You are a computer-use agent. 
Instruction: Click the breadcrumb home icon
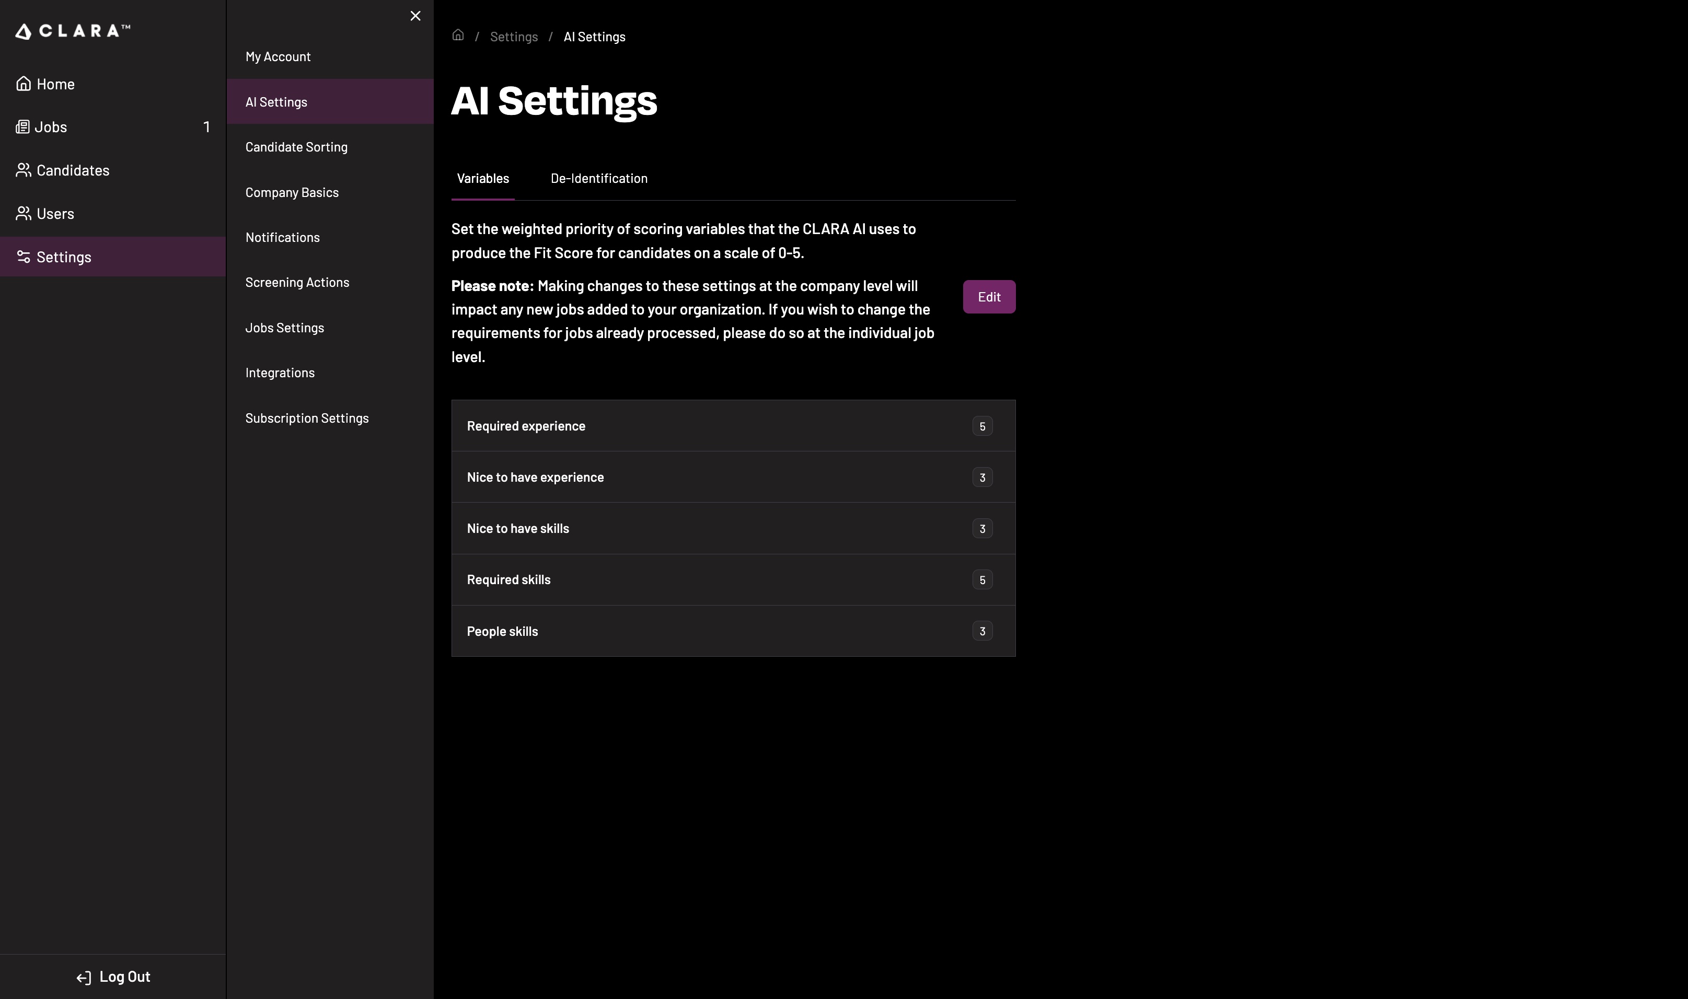click(458, 36)
